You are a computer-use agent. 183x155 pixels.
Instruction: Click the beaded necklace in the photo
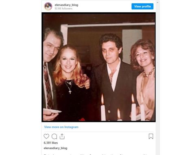coord(149,72)
